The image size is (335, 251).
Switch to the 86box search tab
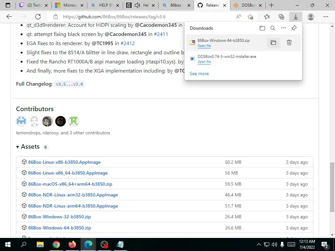click(176, 5)
